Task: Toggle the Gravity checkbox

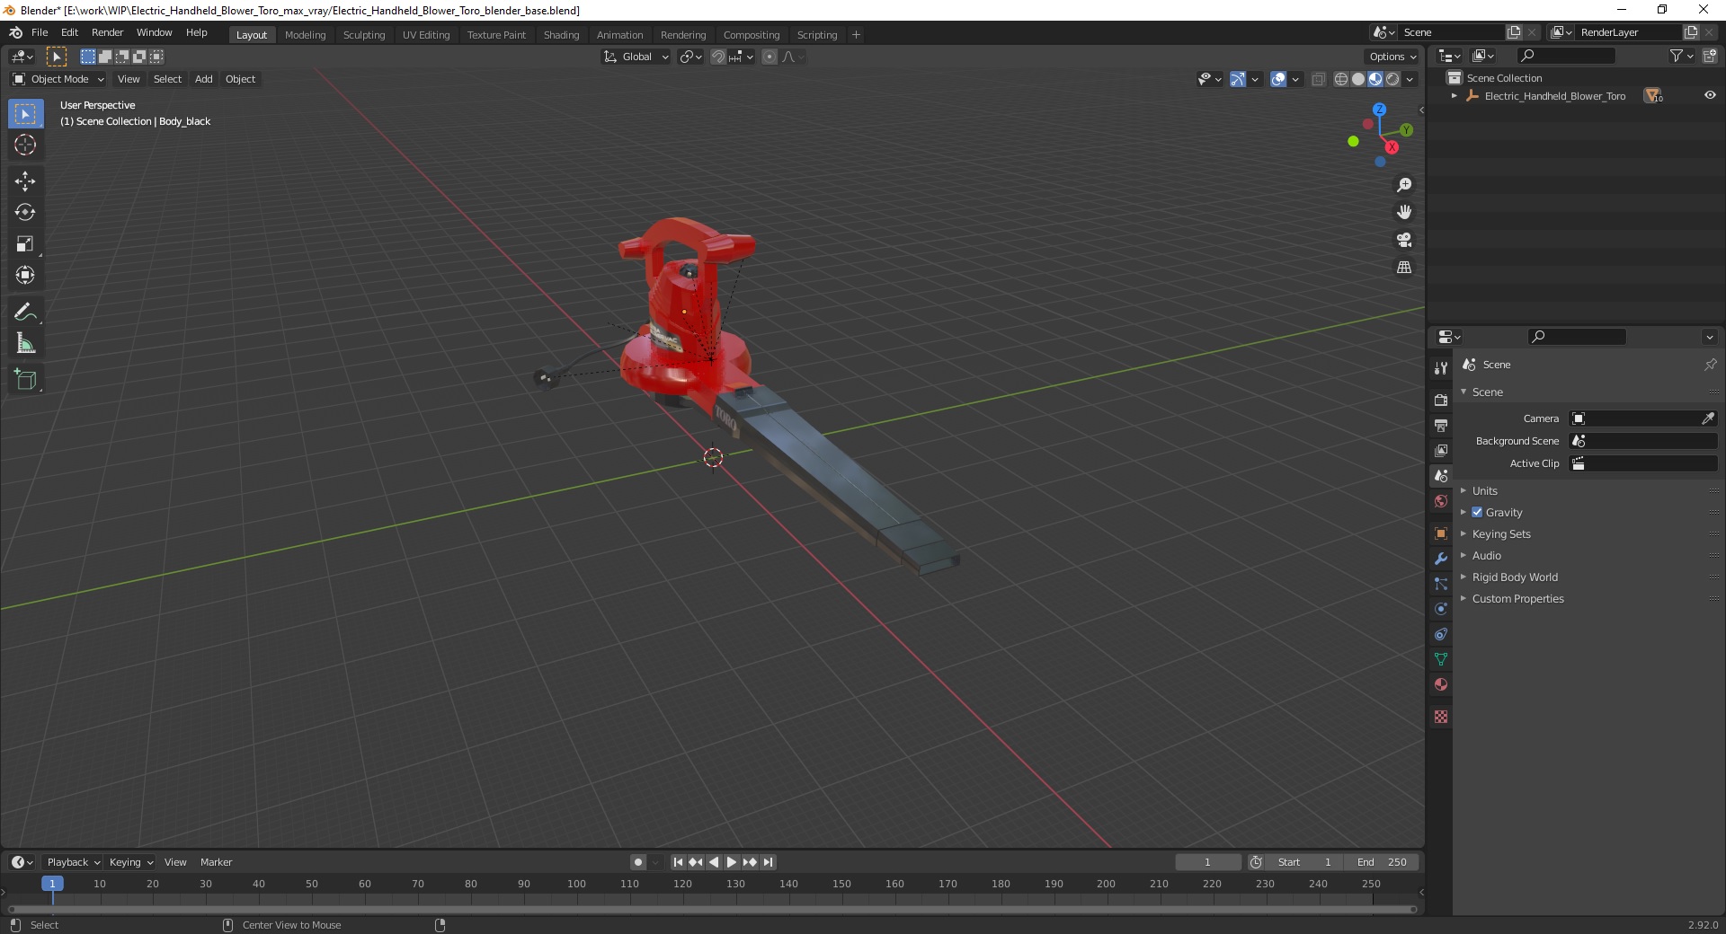Action: [x=1477, y=512]
